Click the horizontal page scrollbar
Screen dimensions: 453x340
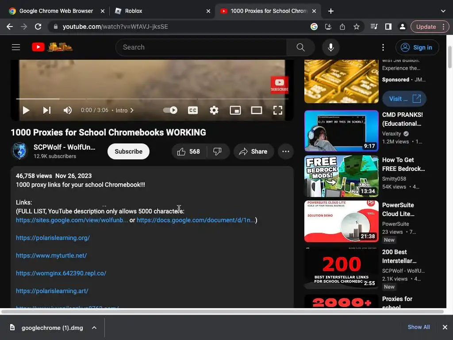(x=223, y=312)
